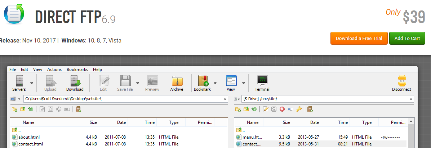Open the View menu in menu bar
431x148 pixels.
(37, 69)
